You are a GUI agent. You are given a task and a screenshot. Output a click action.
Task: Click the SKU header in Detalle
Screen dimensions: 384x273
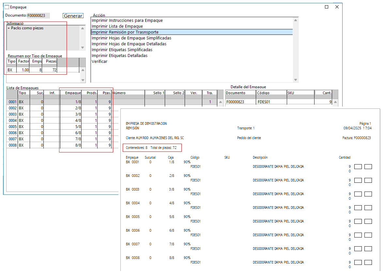301,93
